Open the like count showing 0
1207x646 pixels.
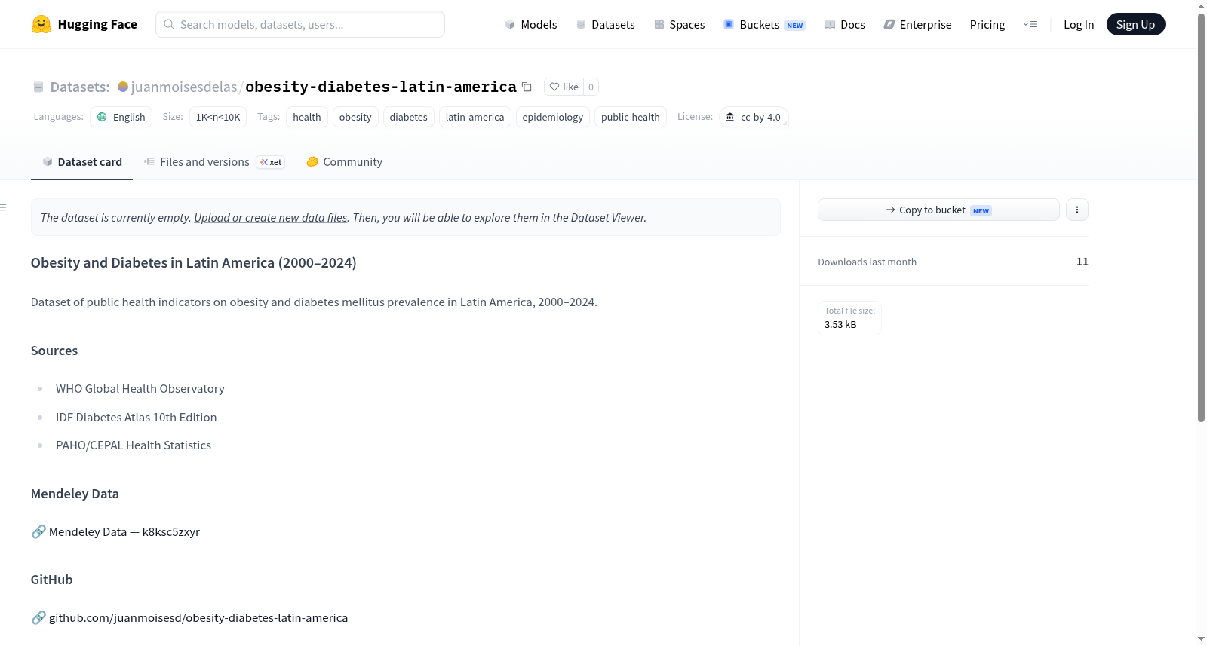click(x=591, y=87)
